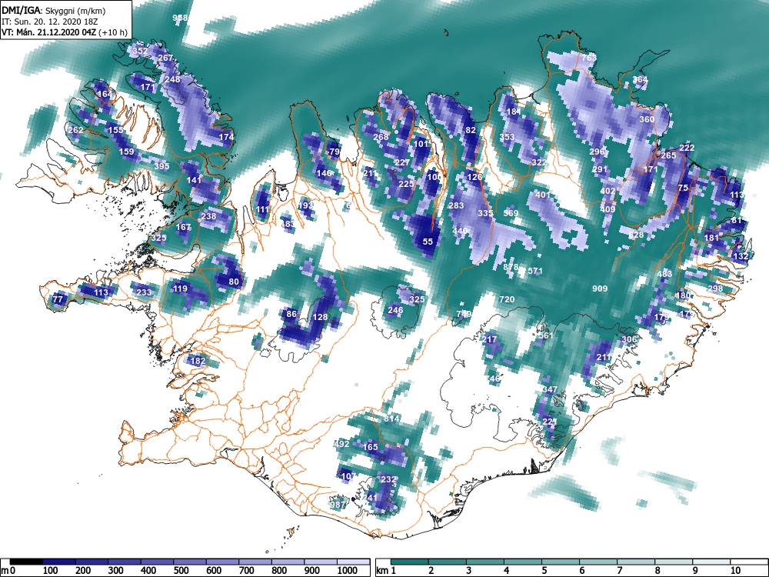Image resolution: width=769 pixels, height=577 pixels.
Task: Click the 401 visibility value
Action: coord(542,195)
